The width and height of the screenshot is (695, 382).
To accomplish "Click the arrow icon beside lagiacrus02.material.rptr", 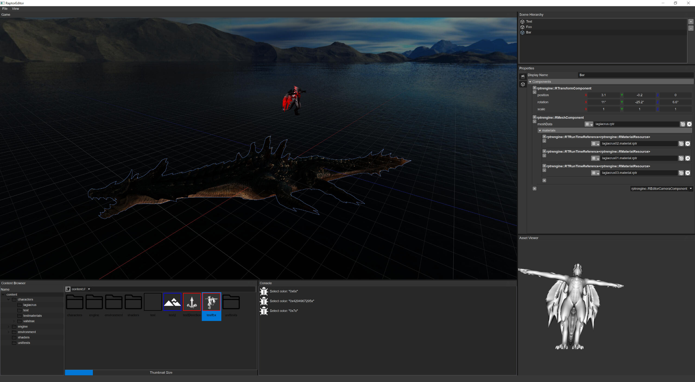I will click(688, 144).
